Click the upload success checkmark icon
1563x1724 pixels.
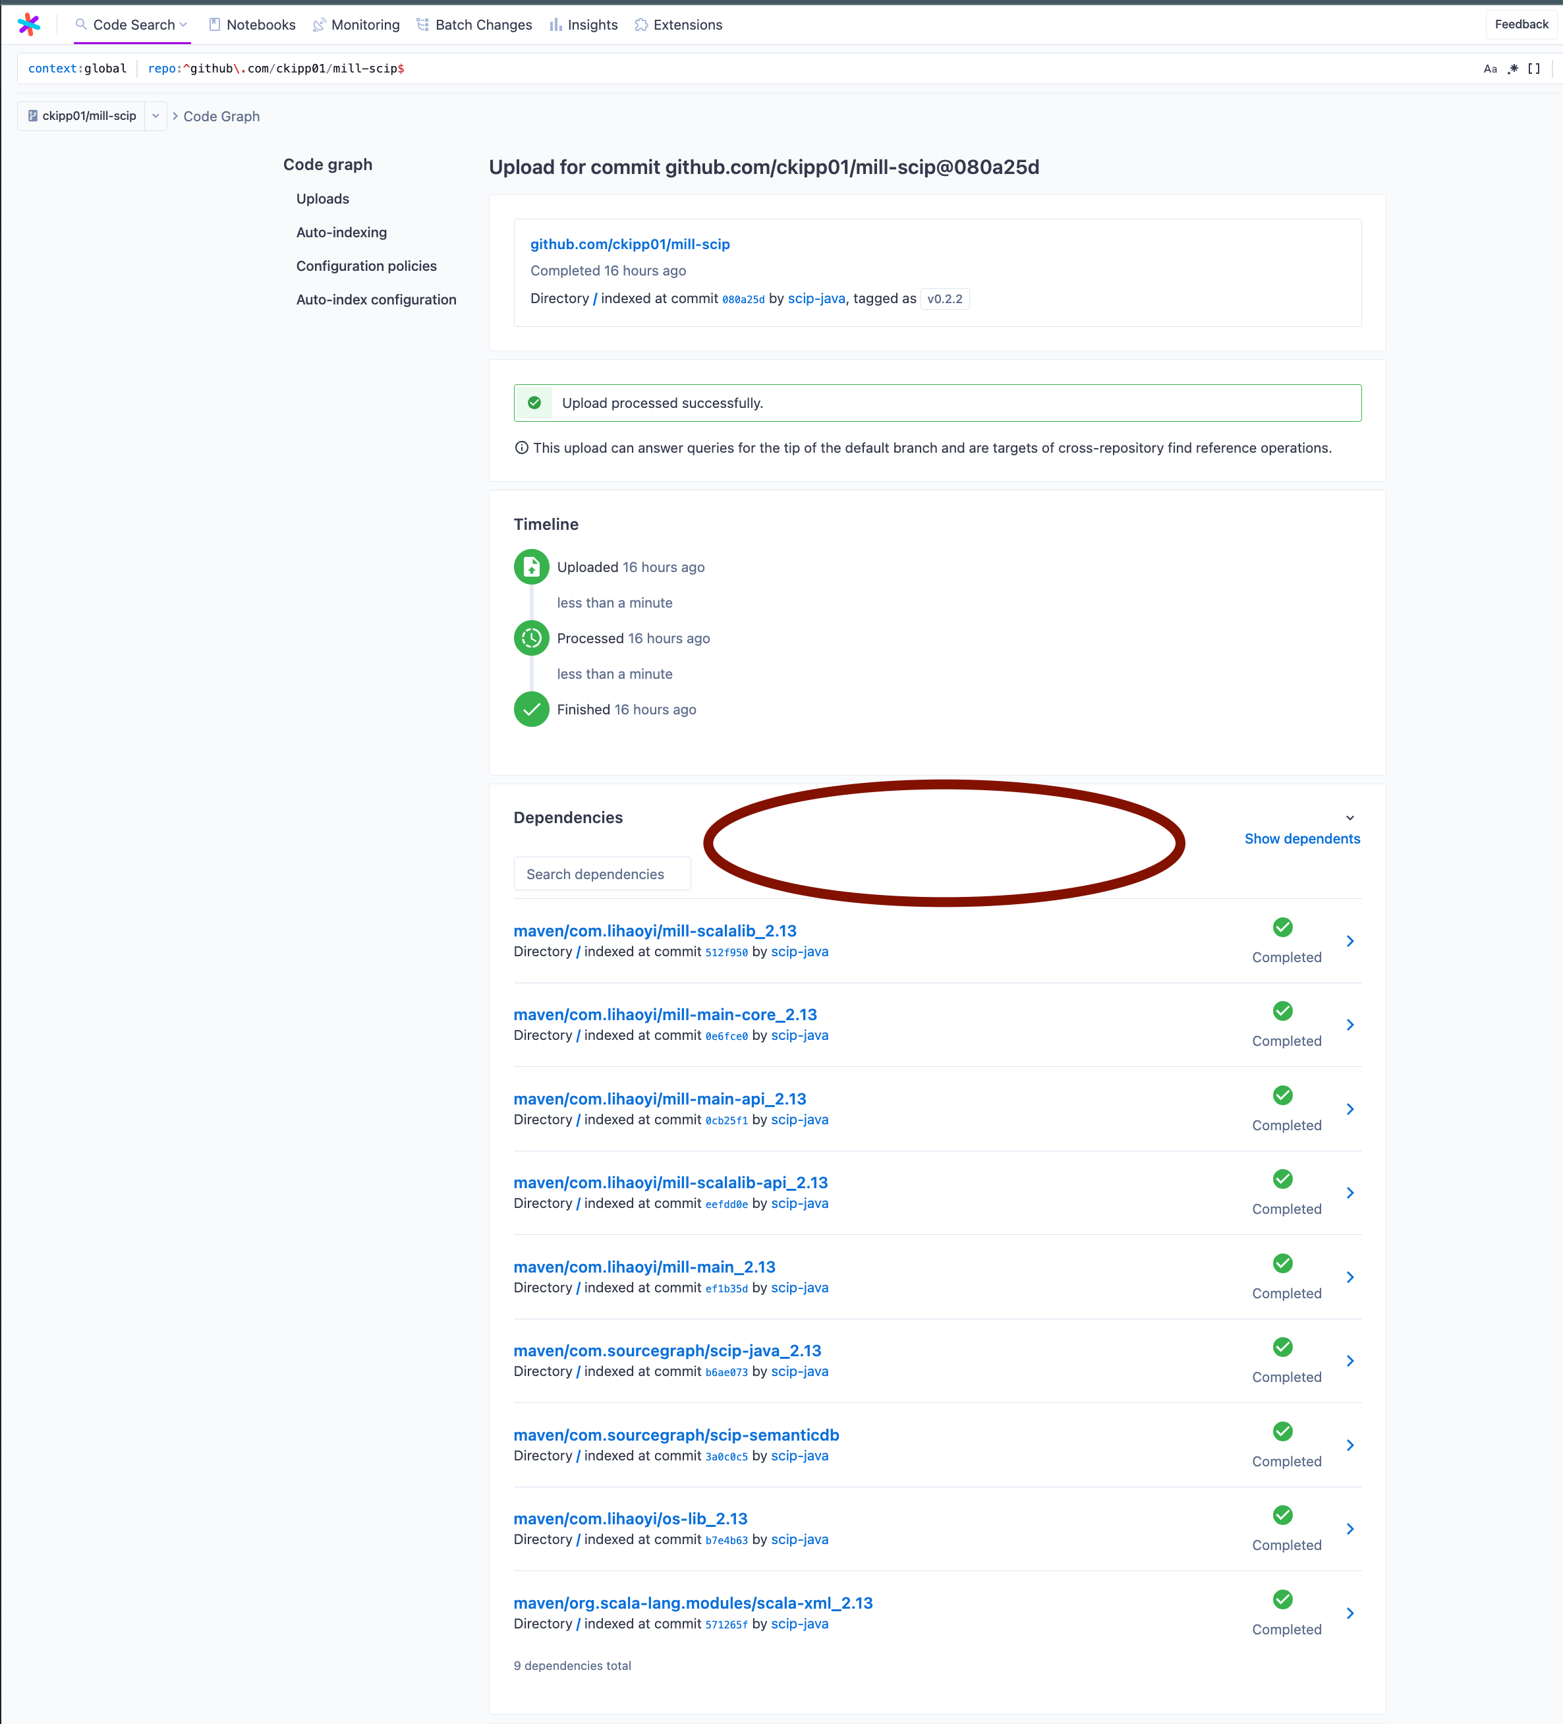[x=534, y=403]
